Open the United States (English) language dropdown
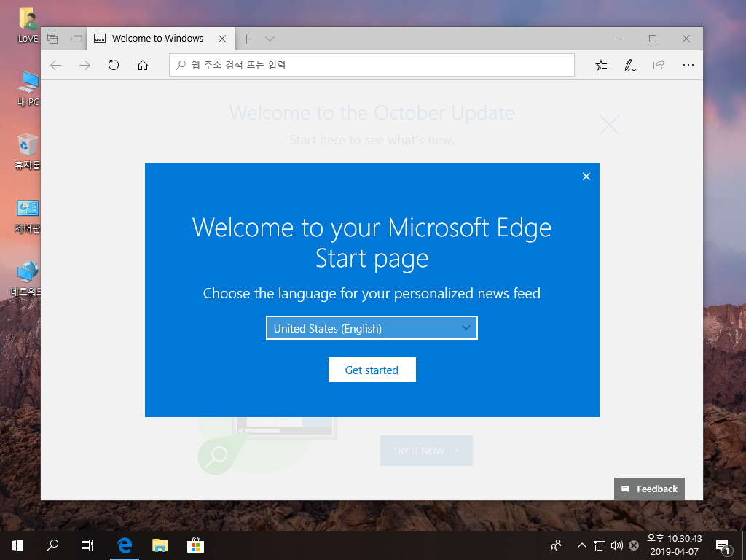 tap(372, 328)
